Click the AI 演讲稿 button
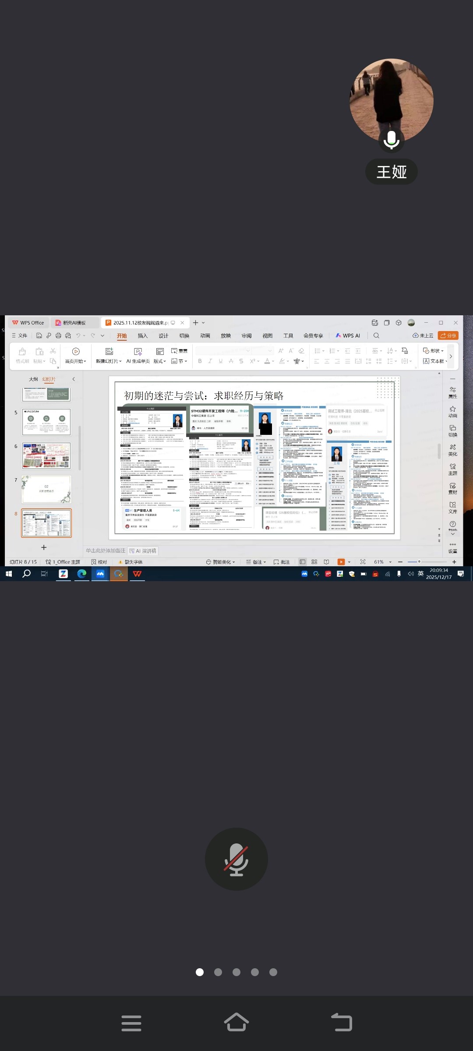The height and width of the screenshot is (1051, 473). (143, 551)
